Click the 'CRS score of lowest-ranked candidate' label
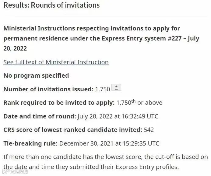 pyautogui.click(x=73, y=130)
